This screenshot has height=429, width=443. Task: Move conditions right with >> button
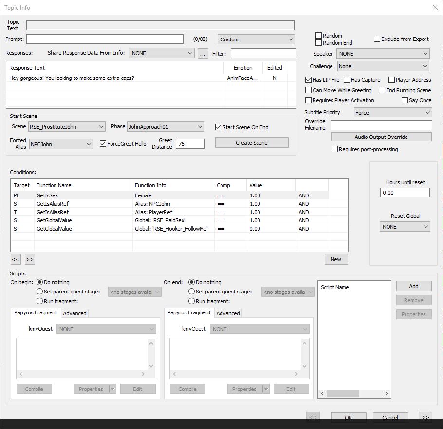(30, 259)
